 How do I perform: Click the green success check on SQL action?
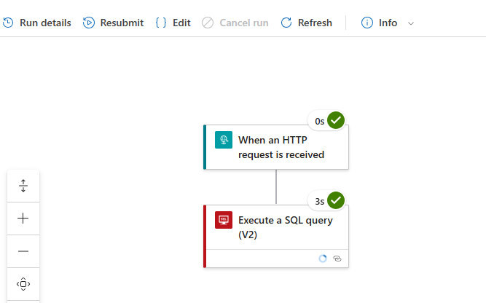point(336,200)
